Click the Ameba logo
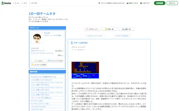The width and height of the screenshot is (179, 111). 6,3
